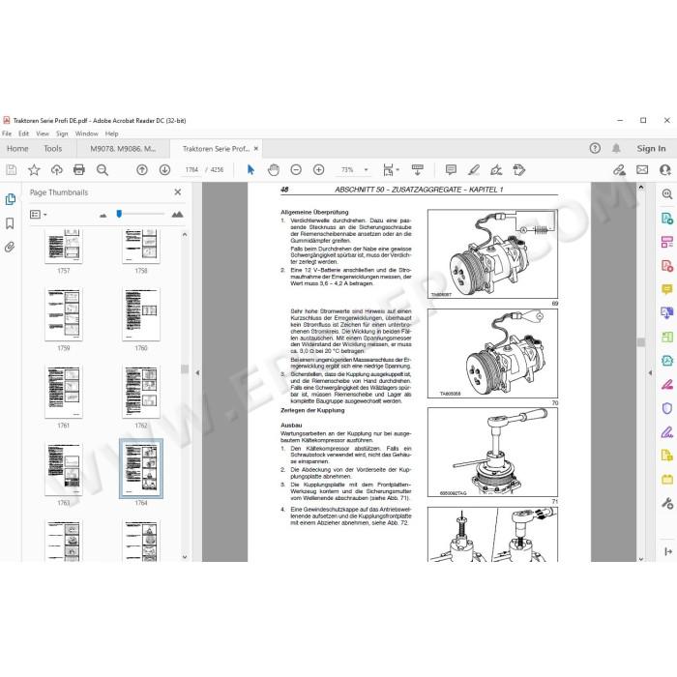Switch to the Home tab
677x677 pixels.
click(17, 149)
